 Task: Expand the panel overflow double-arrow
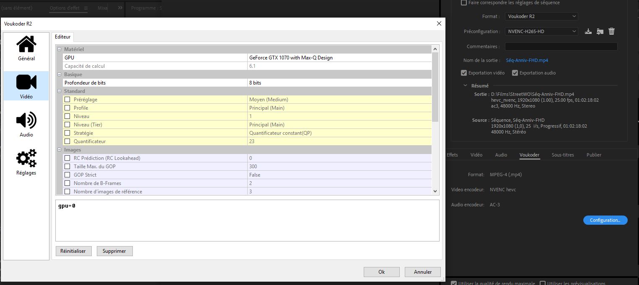pyautogui.click(x=120, y=8)
